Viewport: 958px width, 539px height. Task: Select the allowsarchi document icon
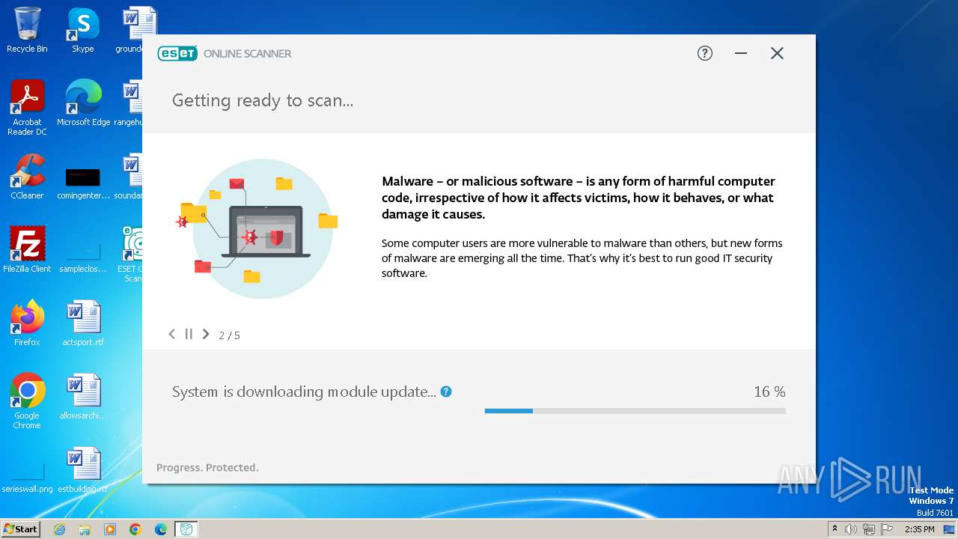coord(83,397)
